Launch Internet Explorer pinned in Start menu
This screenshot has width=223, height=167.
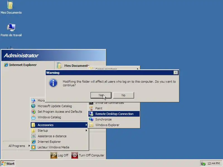20,65
